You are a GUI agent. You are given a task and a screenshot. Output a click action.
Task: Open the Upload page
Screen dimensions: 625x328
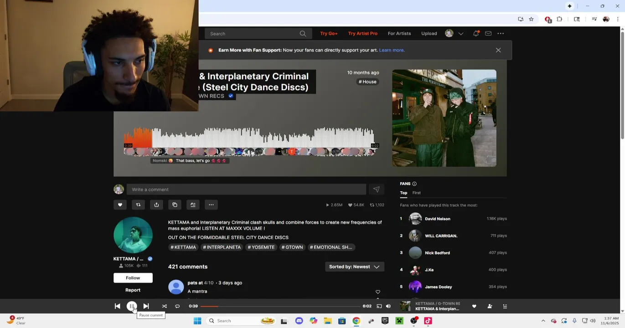429,33
